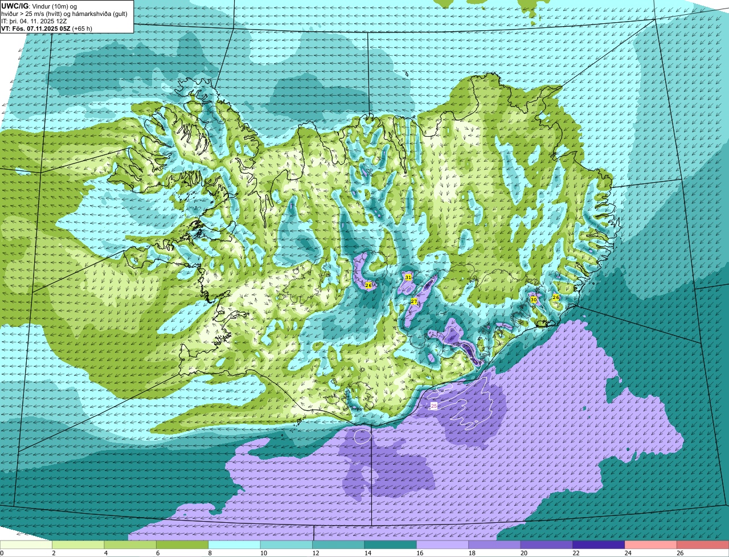The width and height of the screenshot is (729, 557).
Task: Click the 22–24 m/s dark indigo legend swatch
Action: 599,545
